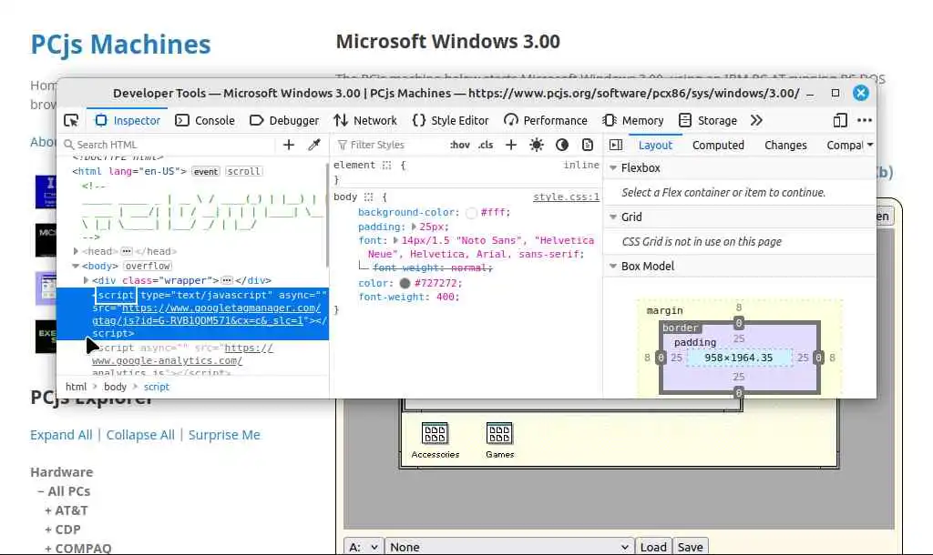Click the Load button
Viewport: 933px width, 555px height.
tap(653, 547)
